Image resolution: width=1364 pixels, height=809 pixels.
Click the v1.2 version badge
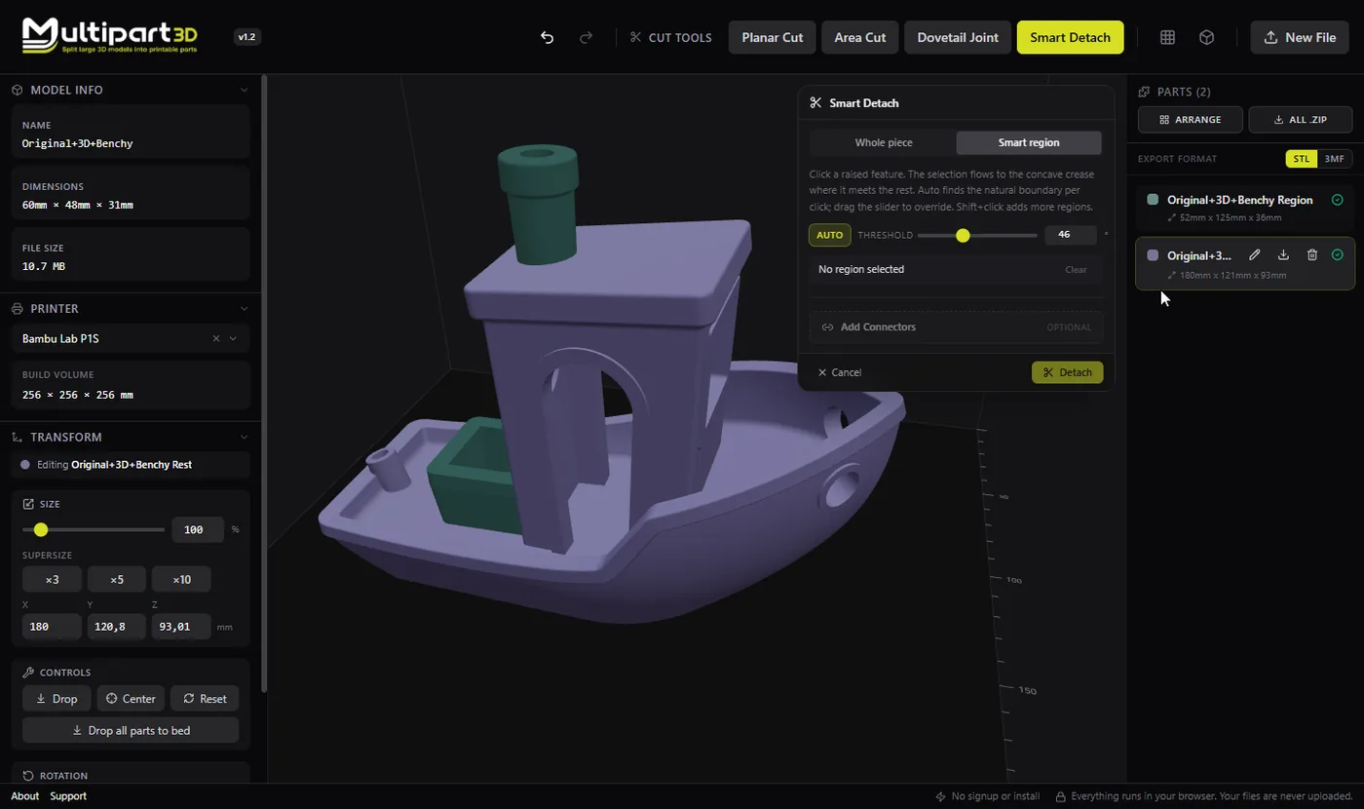coord(247,37)
